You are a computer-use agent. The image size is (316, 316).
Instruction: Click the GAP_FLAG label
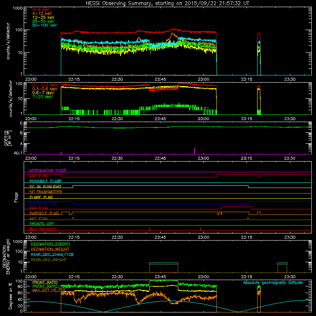(x=39, y=176)
